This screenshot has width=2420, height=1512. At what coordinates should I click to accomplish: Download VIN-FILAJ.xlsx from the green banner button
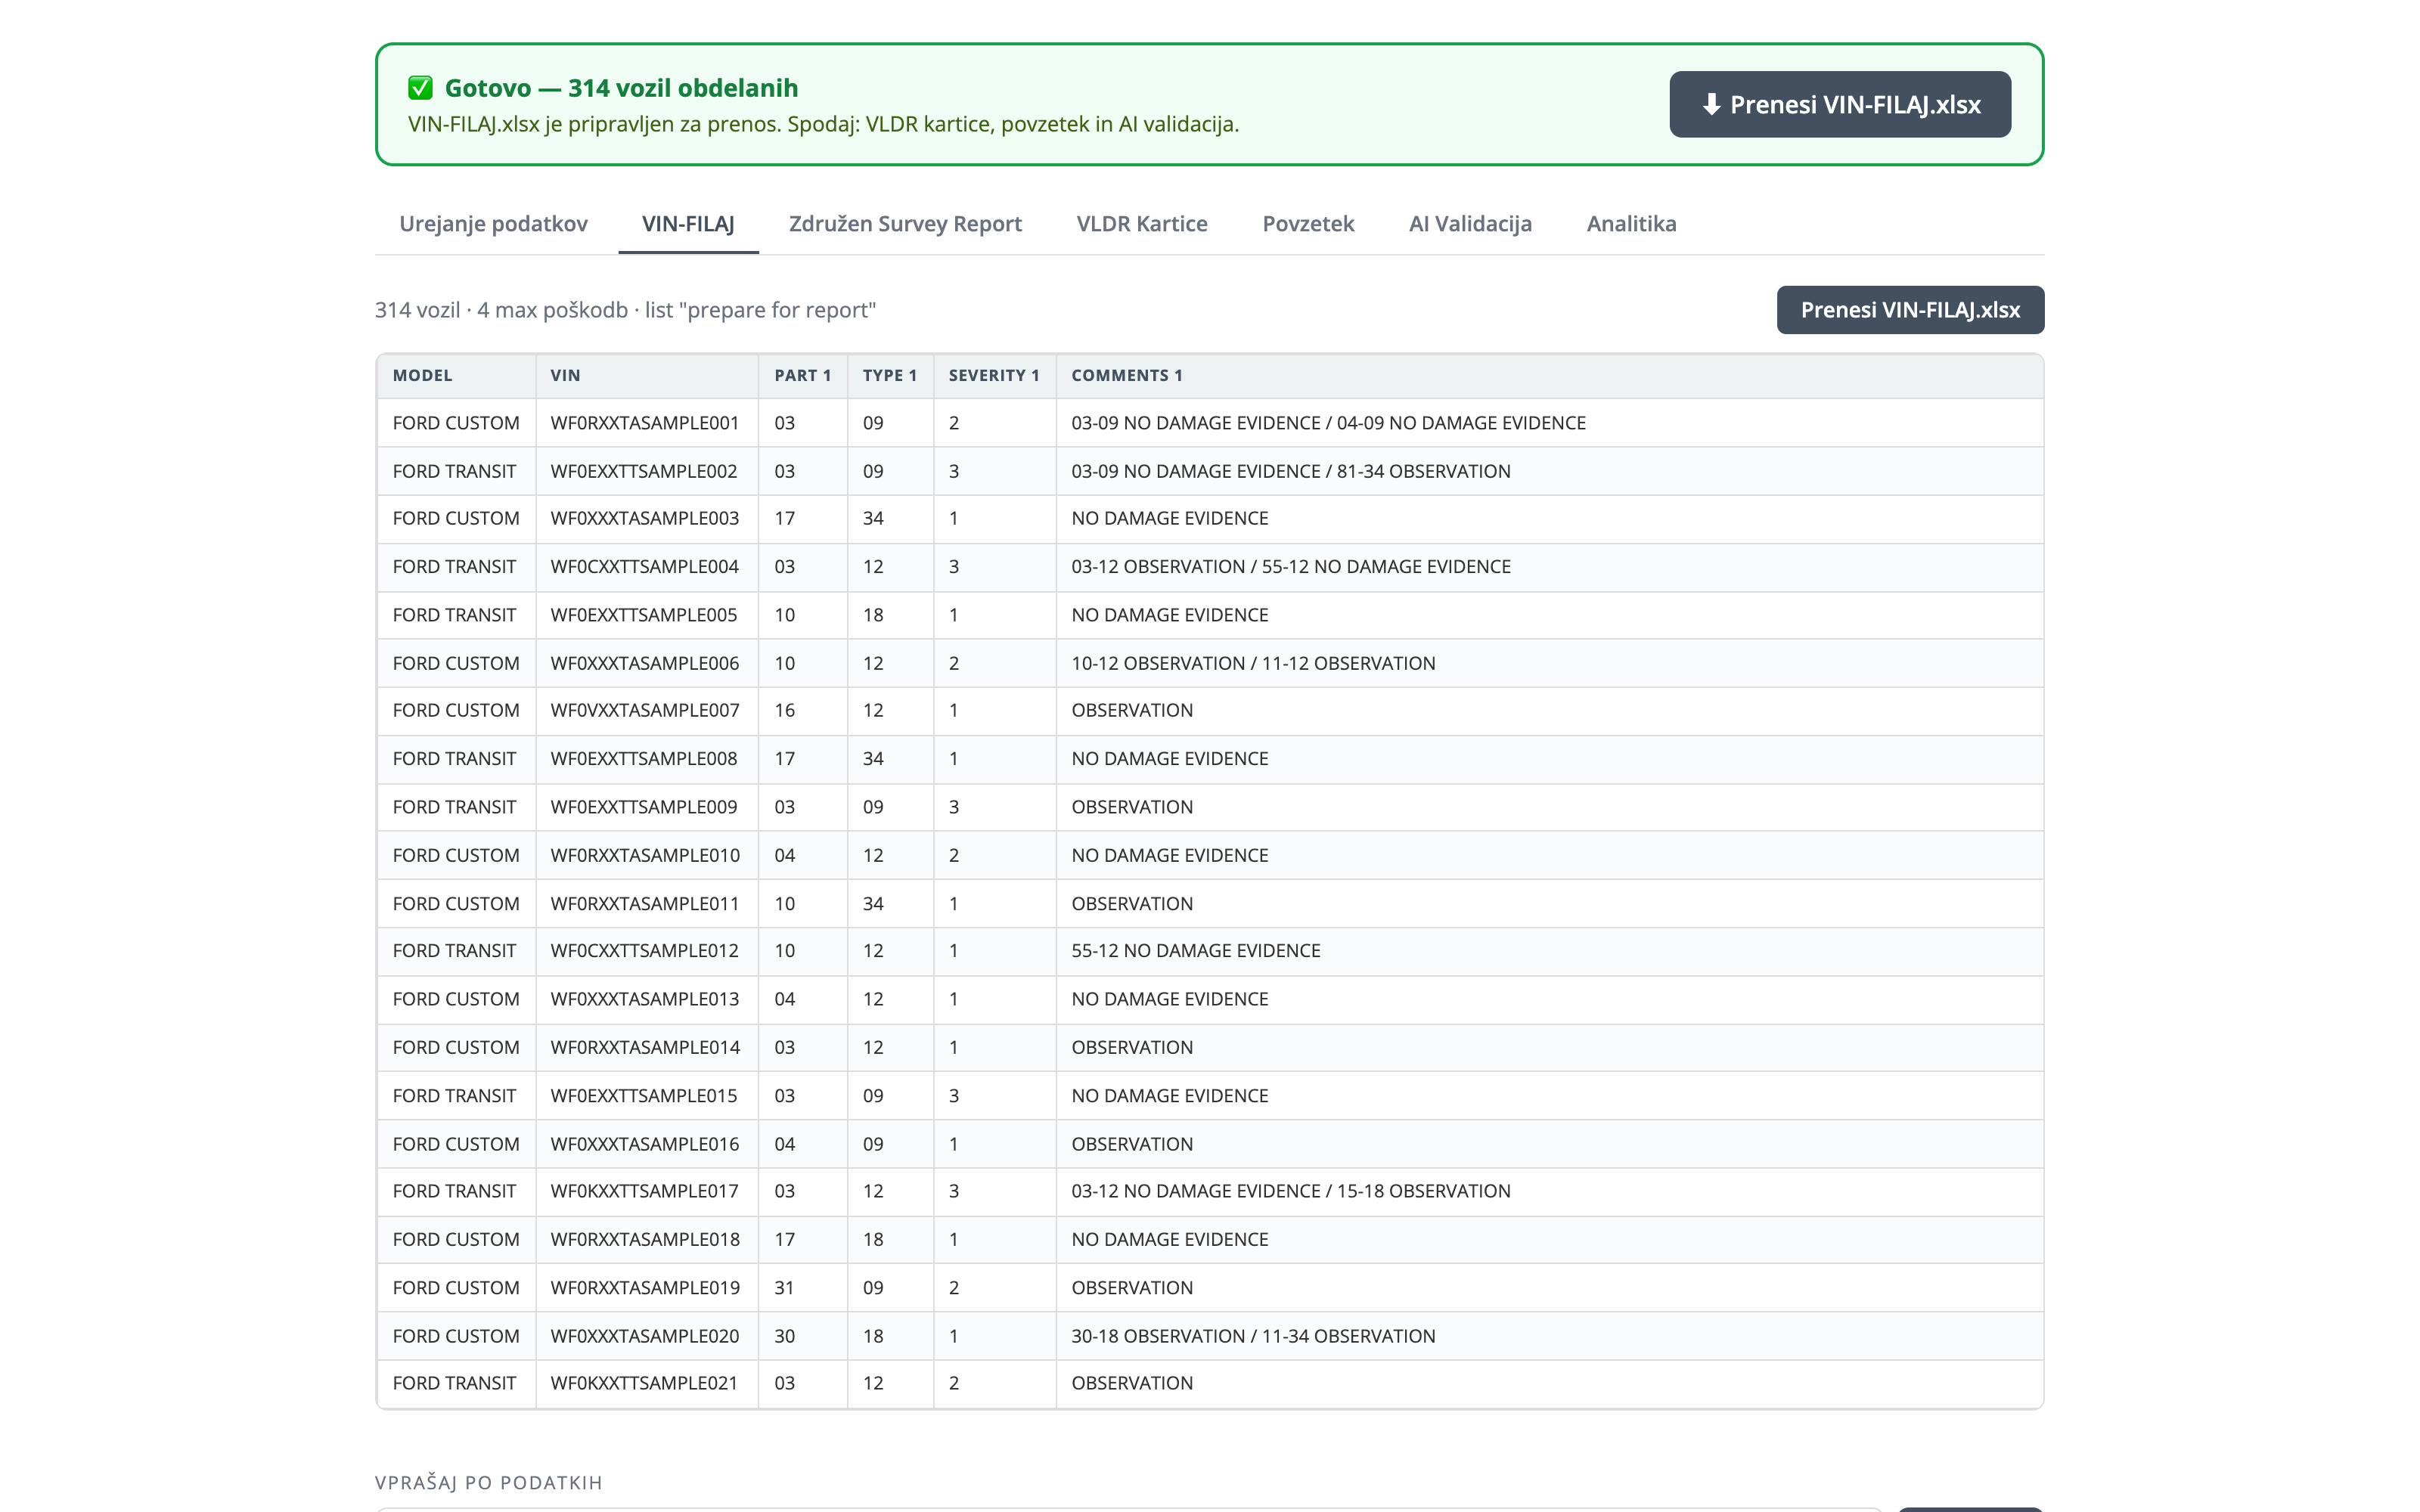click(1840, 104)
